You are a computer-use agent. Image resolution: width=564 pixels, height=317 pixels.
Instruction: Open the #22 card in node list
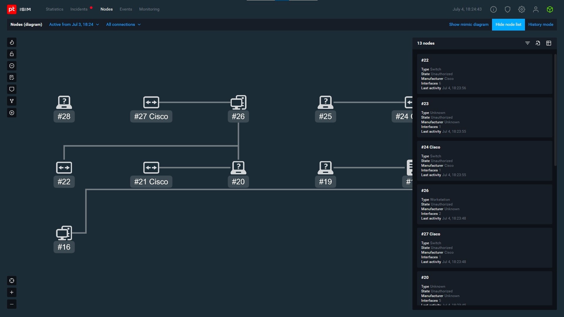click(x=485, y=74)
